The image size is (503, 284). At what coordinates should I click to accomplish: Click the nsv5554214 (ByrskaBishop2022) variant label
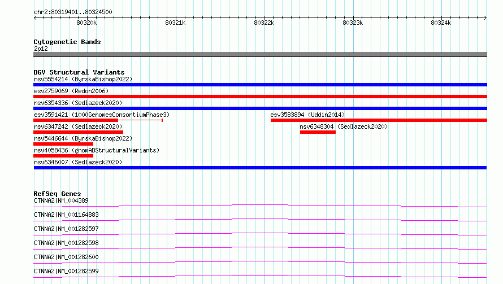(83, 79)
